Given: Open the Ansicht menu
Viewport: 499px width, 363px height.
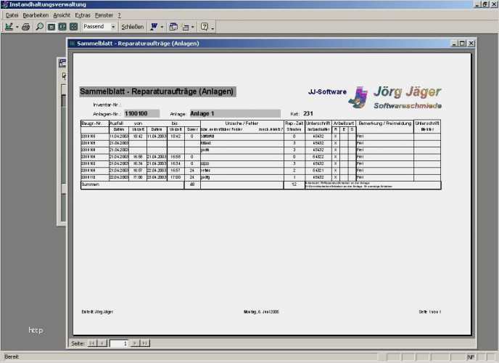Looking at the screenshot, I should (x=62, y=15).
